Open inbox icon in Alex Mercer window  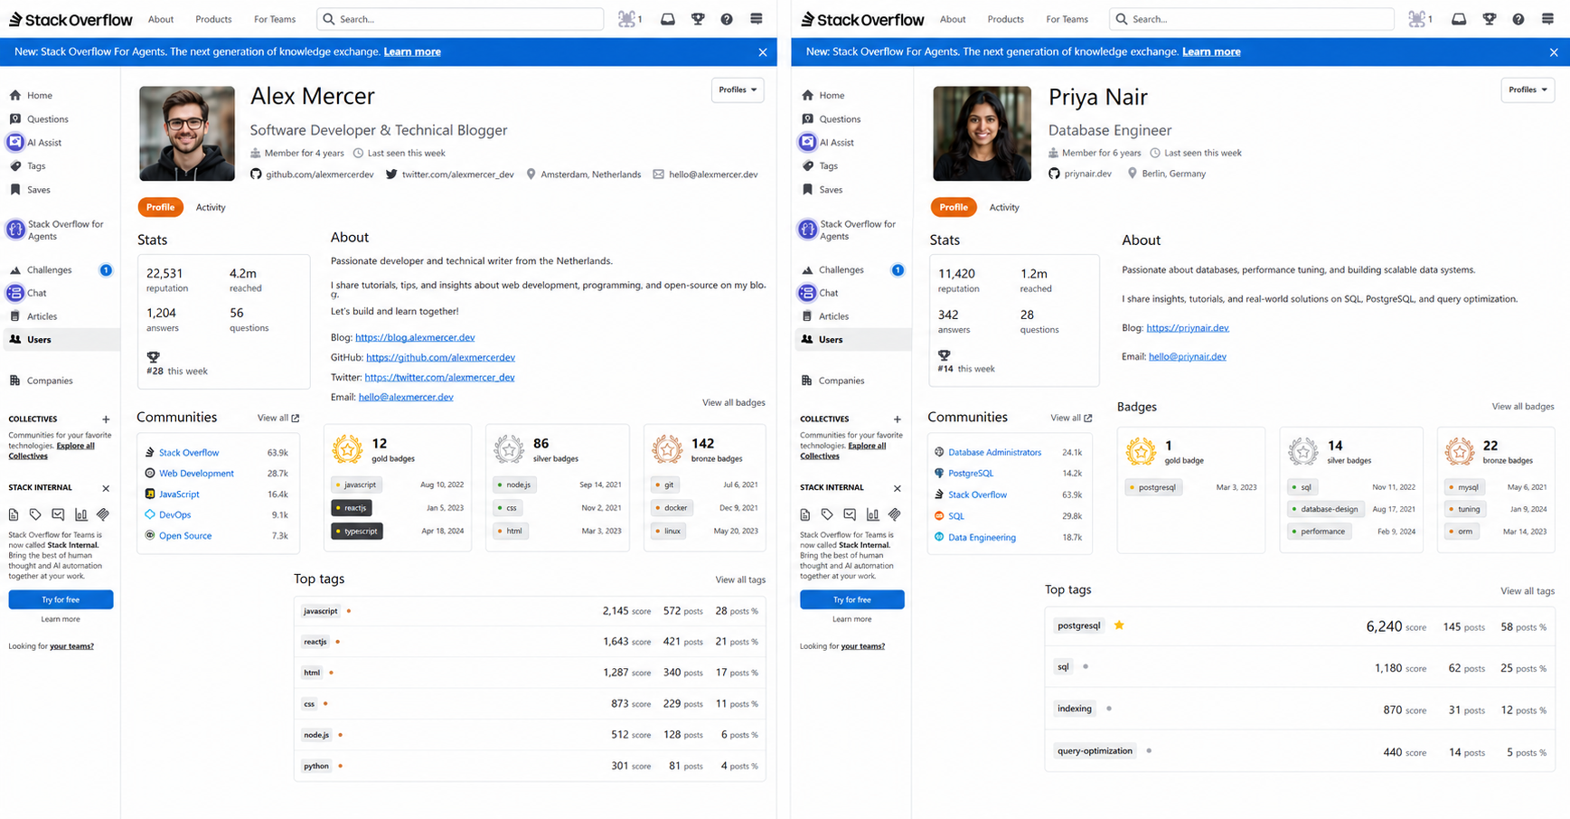[668, 19]
